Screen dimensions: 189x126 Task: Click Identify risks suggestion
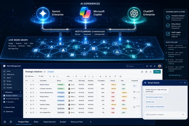tap(150, 102)
